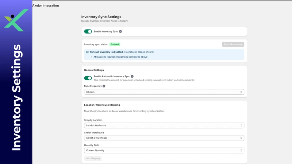The height and width of the screenshot is (164, 292).
Task: Click 'Manage Inventory Sync from Axelor to Shopify' subtitle
Action: [104, 21]
